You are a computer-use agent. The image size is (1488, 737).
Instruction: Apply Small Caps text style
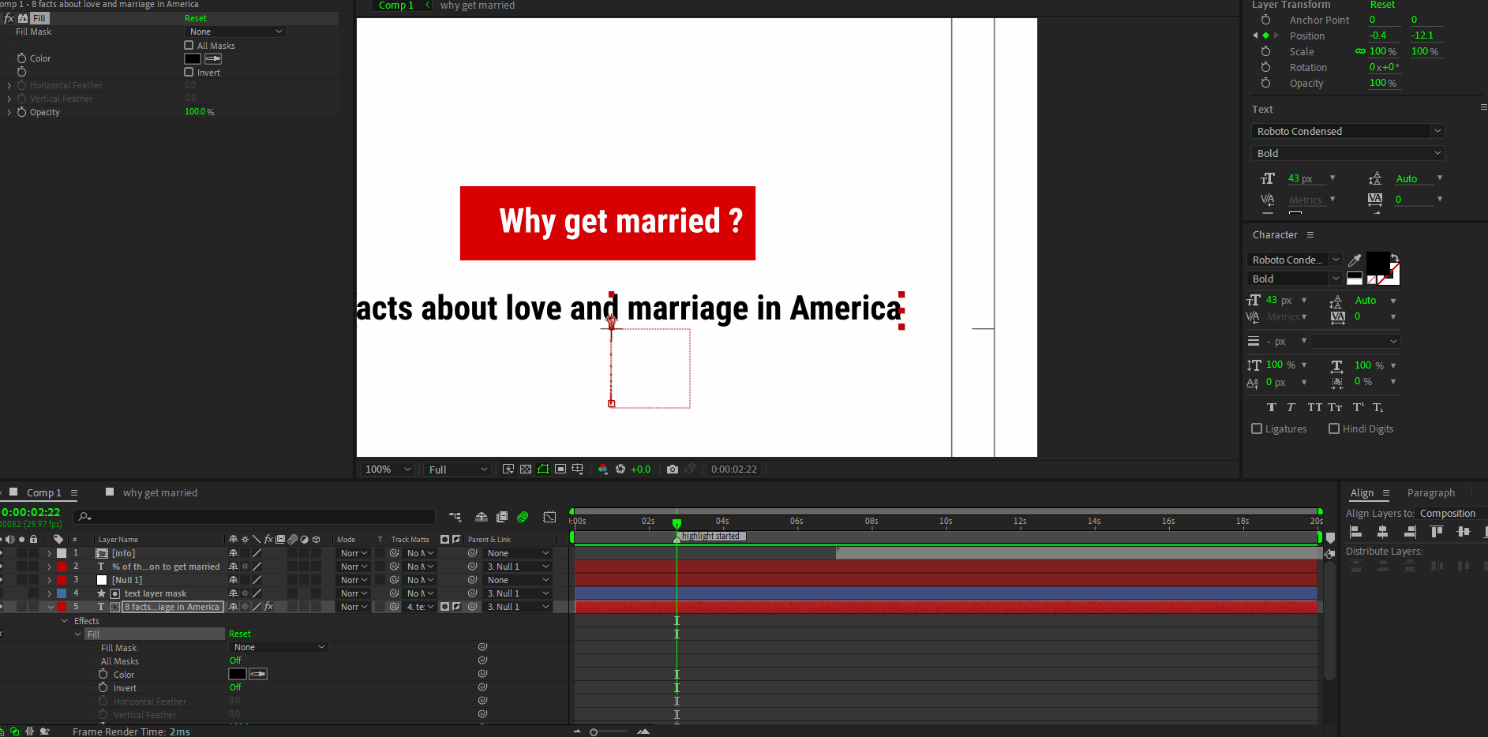click(x=1335, y=407)
